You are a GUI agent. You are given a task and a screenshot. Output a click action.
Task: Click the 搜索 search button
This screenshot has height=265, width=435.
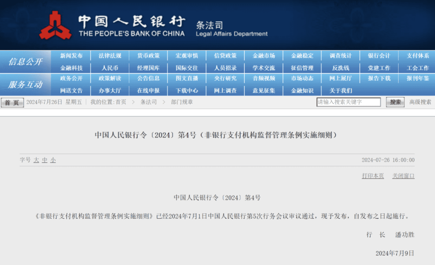pos(395,102)
